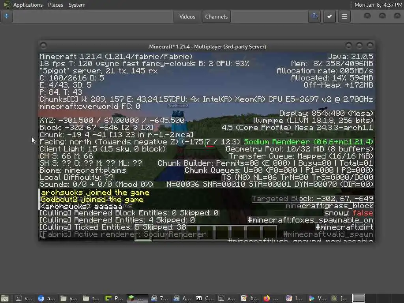The width and height of the screenshot is (404, 303).
Task: Open the 't...' folder taskbar item
Action: click(92, 298)
